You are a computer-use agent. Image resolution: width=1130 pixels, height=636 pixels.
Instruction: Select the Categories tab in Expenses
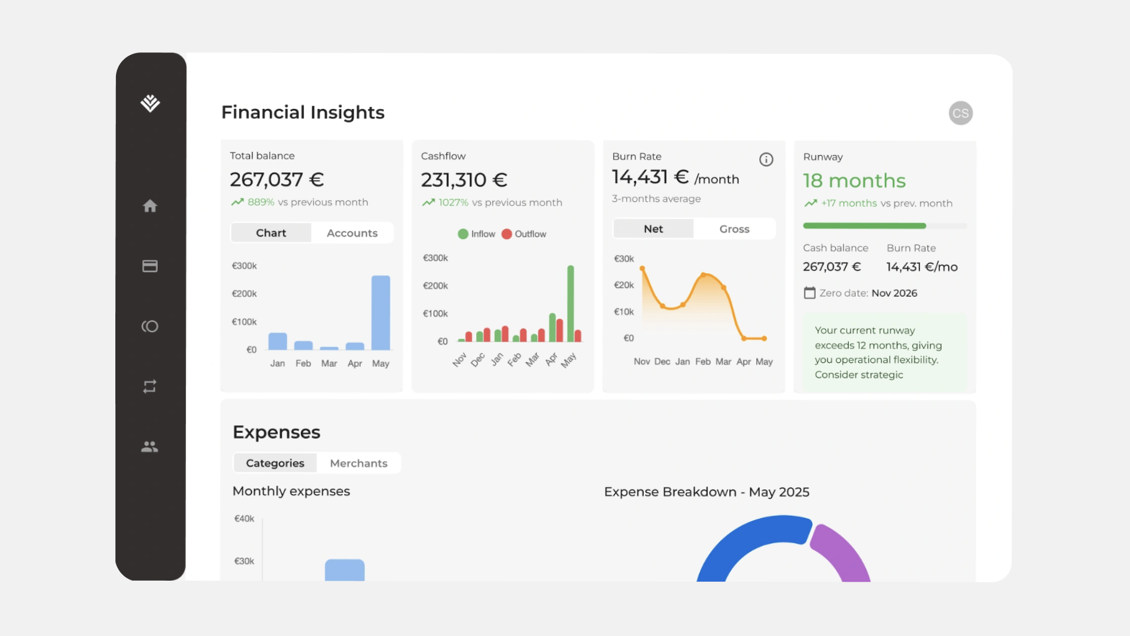pyautogui.click(x=275, y=463)
